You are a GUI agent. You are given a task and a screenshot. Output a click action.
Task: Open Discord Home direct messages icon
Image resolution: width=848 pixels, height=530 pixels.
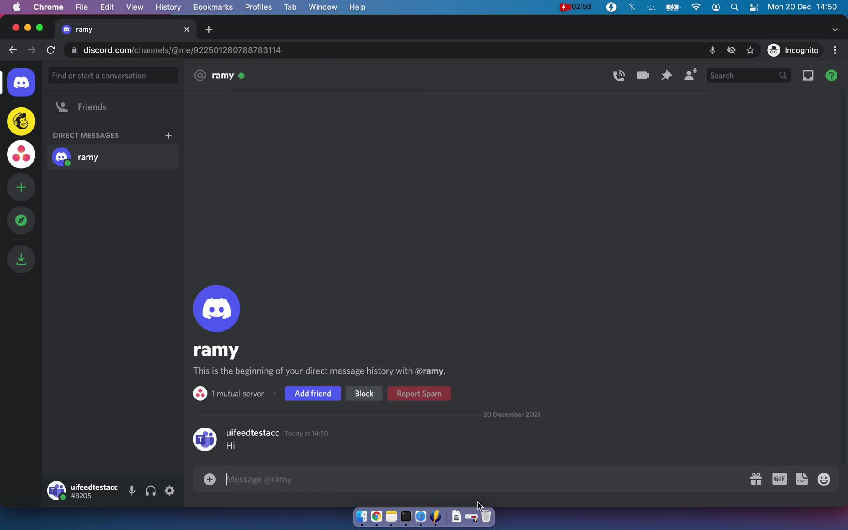[21, 83]
